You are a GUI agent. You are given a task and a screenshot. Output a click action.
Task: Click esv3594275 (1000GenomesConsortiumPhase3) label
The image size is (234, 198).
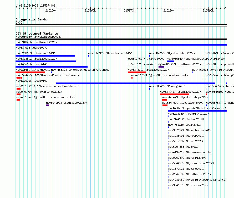point(47,75)
